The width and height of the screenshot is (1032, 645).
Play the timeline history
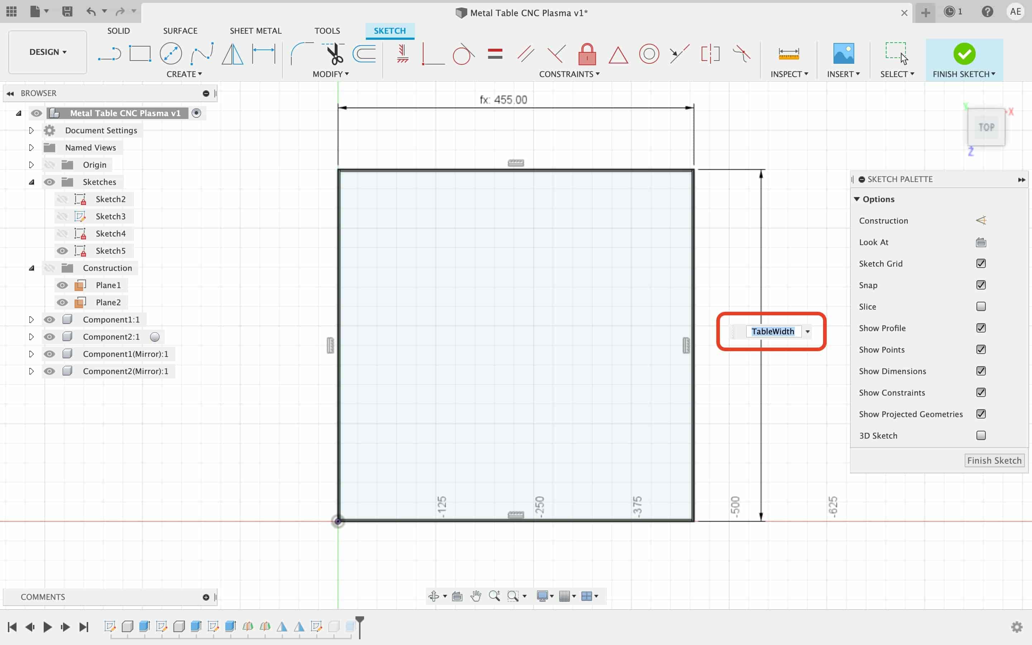[47, 627]
